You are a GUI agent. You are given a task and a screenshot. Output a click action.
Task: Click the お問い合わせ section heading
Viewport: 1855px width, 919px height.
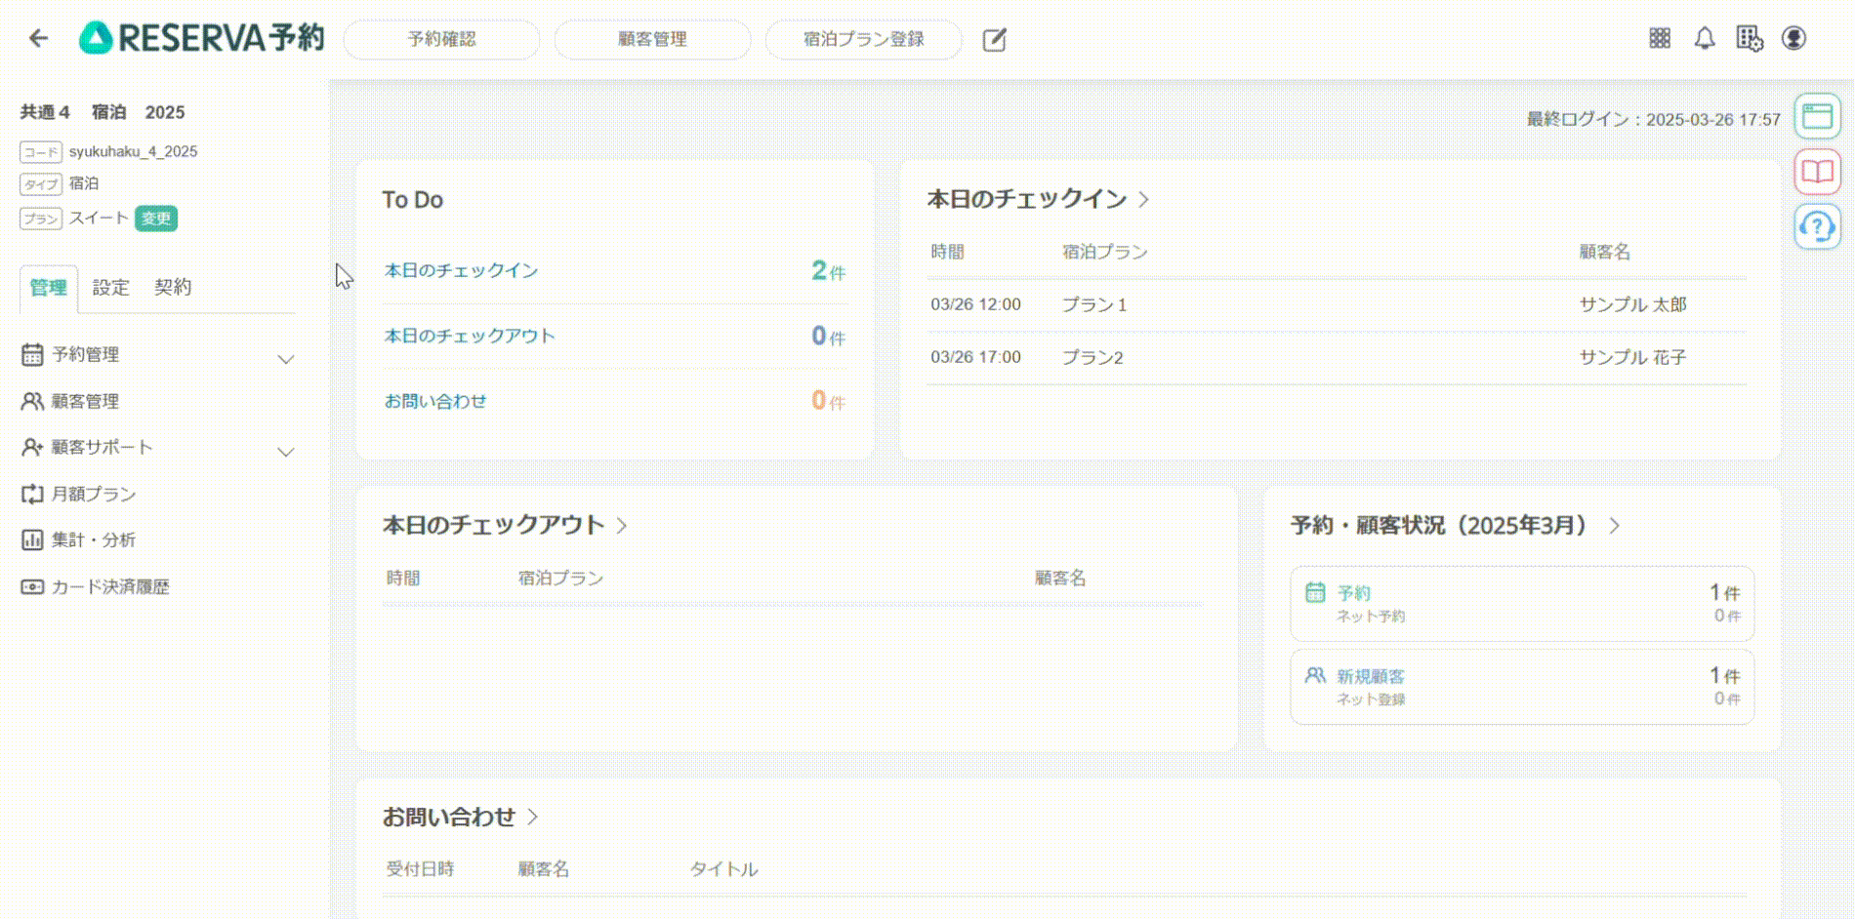tap(449, 817)
